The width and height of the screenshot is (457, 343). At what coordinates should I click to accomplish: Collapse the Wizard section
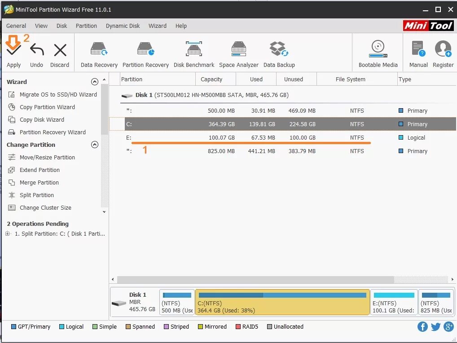(94, 82)
